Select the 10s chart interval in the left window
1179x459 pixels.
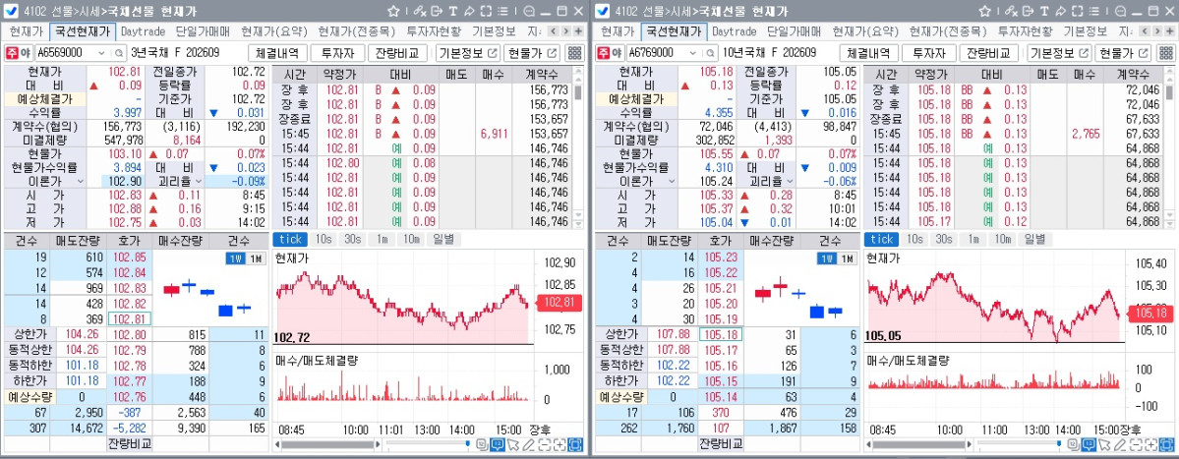(324, 239)
